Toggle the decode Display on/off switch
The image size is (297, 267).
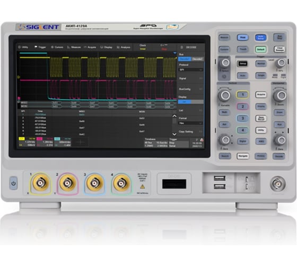(191, 102)
